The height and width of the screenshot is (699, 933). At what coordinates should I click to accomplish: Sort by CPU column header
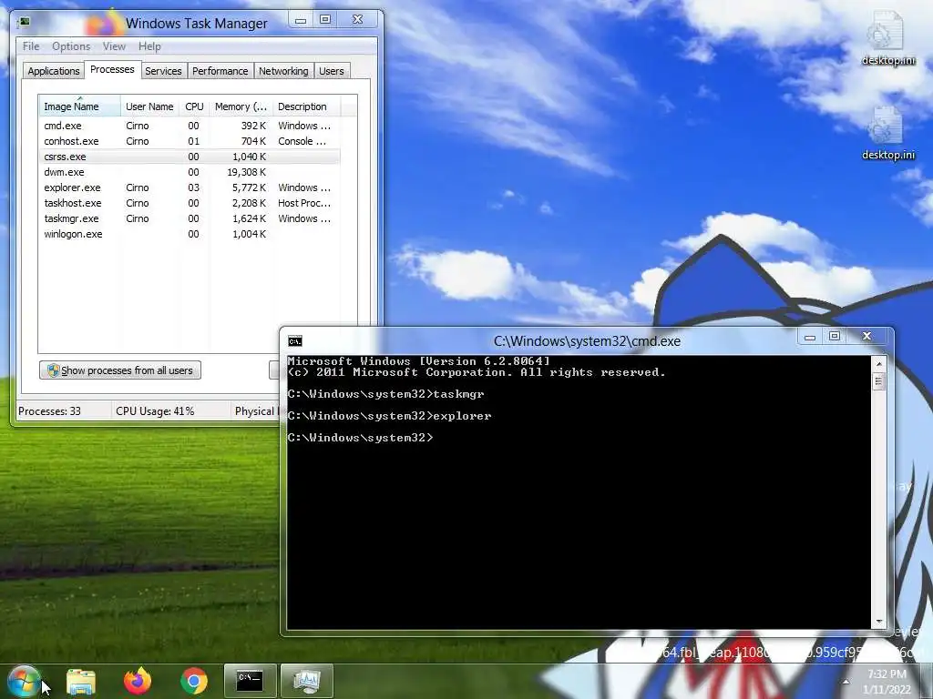(194, 106)
